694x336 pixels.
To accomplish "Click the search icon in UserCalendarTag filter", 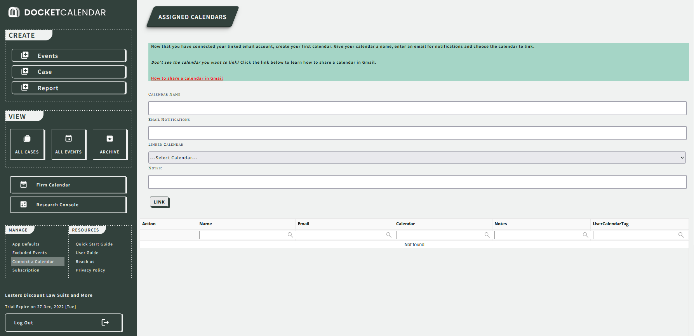I will [681, 235].
